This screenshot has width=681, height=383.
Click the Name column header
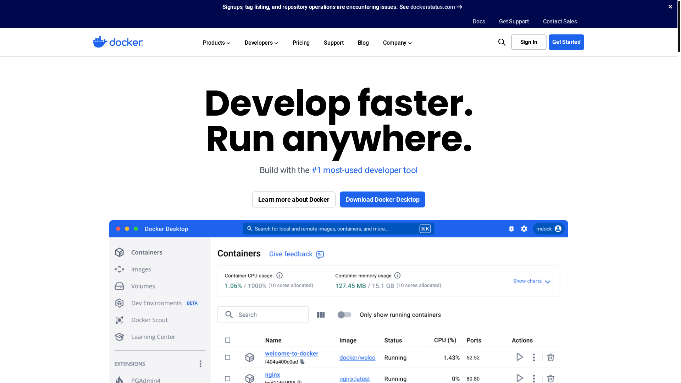273,340
